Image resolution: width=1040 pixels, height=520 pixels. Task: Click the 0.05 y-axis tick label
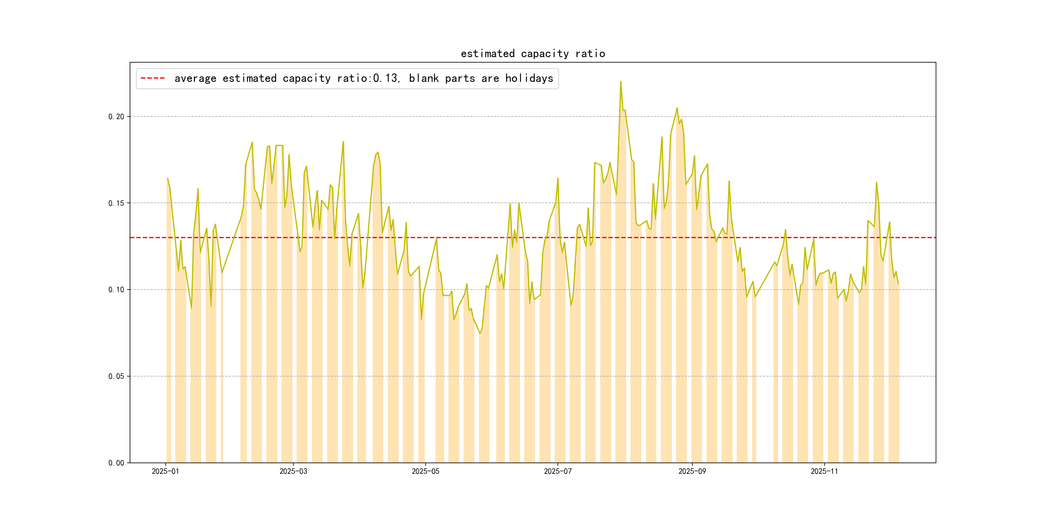116,376
